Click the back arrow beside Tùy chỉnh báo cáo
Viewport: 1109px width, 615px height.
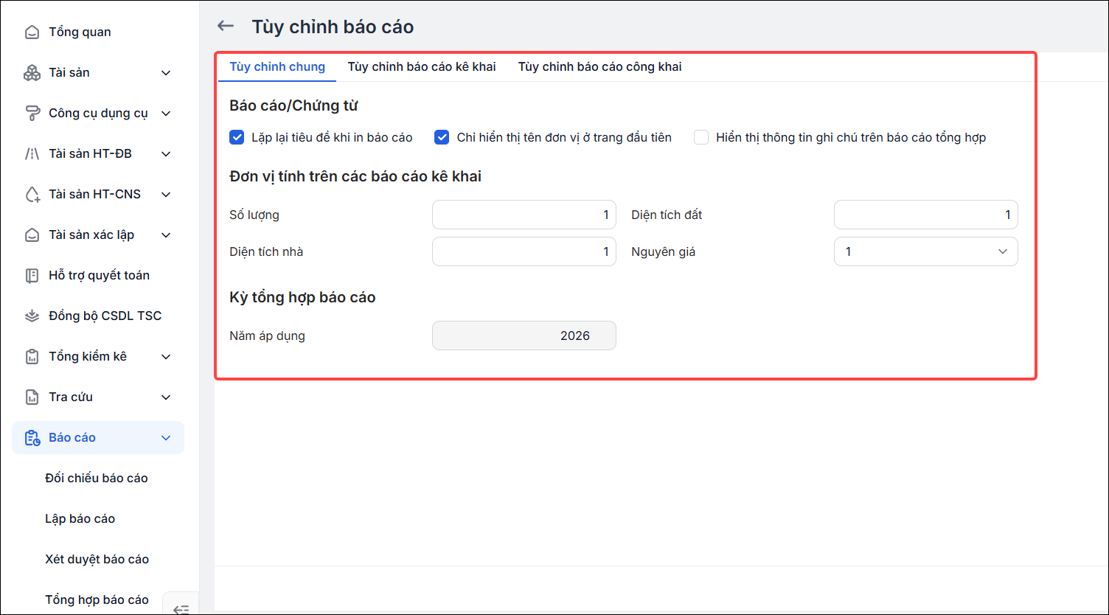coord(226,27)
